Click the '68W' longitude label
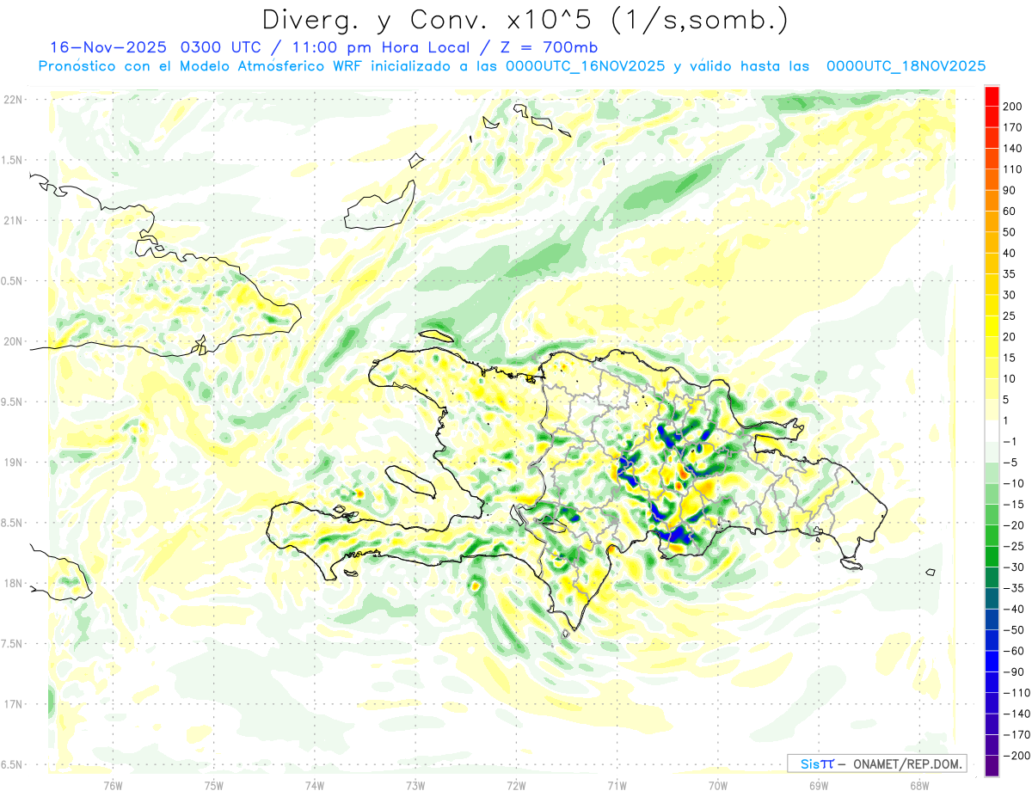 click(919, 784)
